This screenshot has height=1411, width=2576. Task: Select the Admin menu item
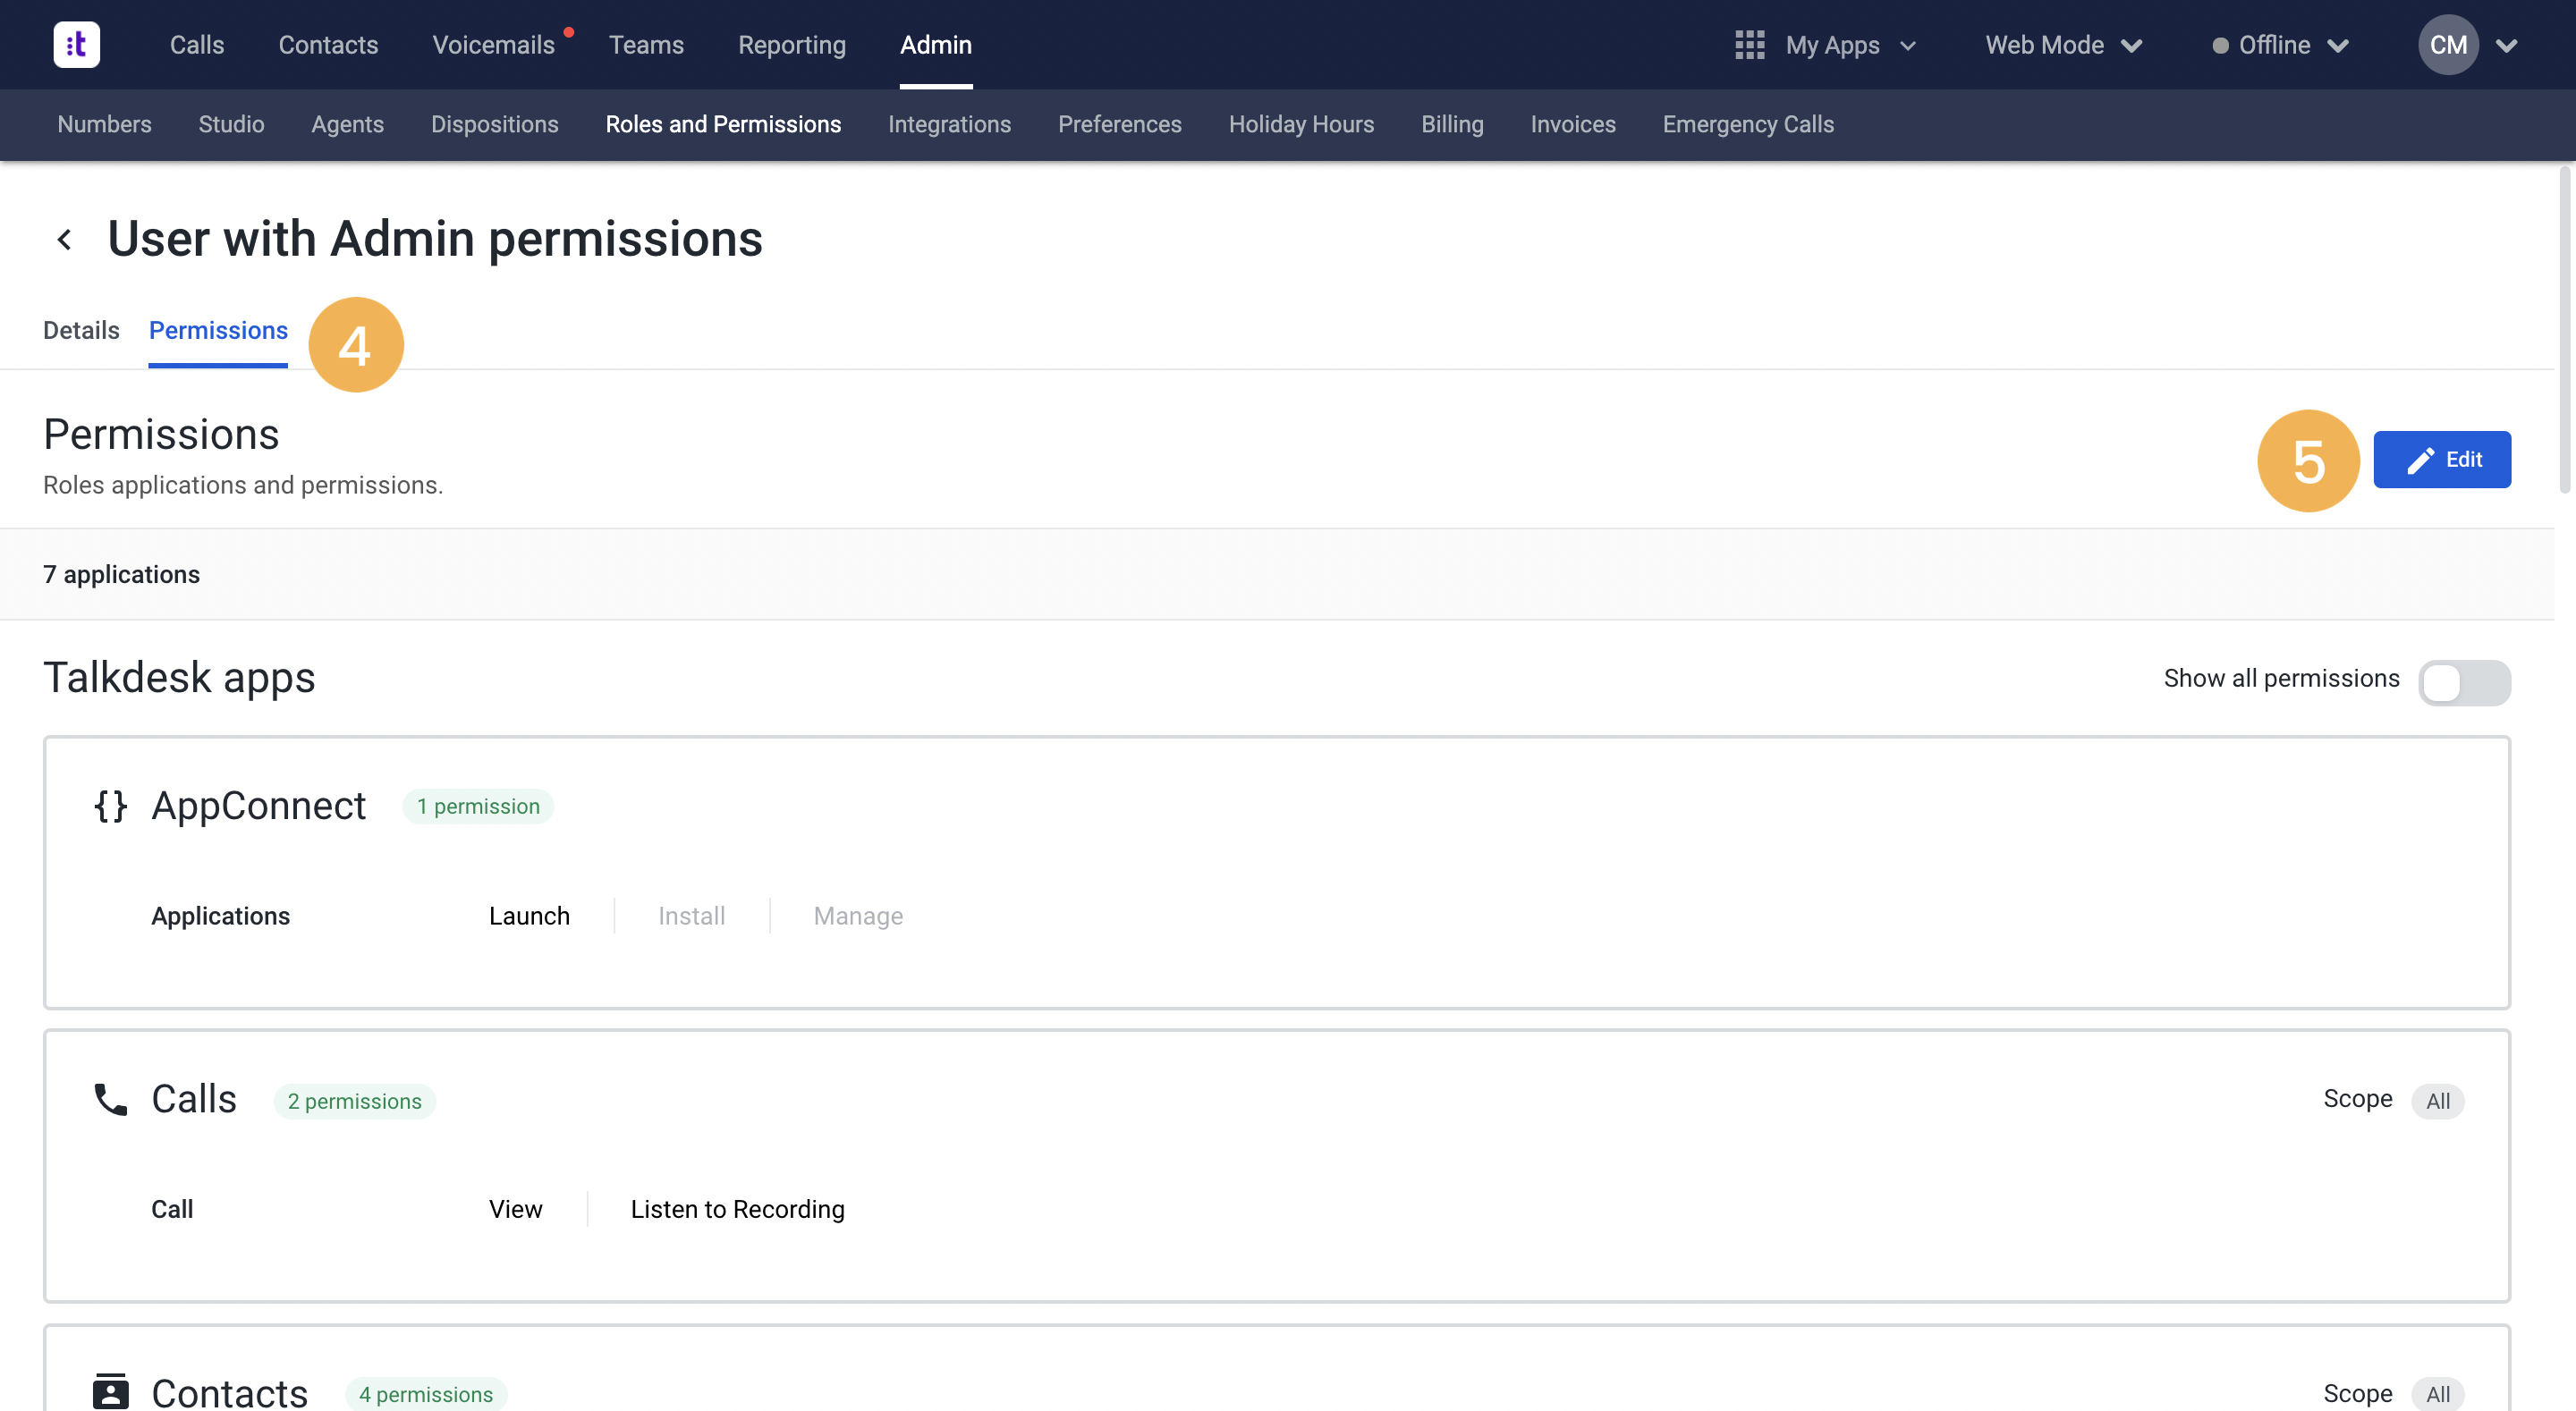936,45
